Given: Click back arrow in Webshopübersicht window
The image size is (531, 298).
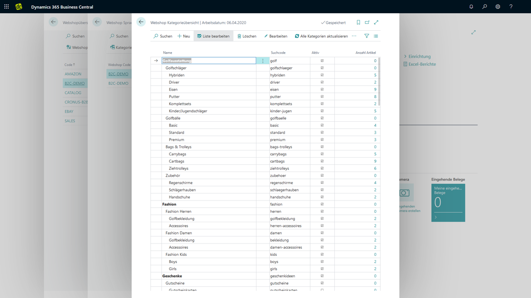Looking at the screenshot, I should (53, 22).
